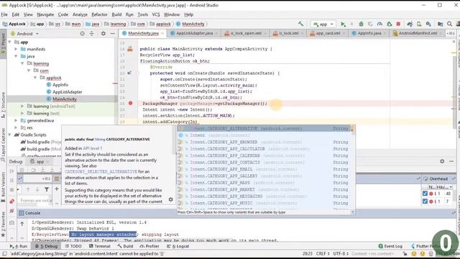Click the Run tool window button
The height and width of the screenshot is (259, 460).
coord(19,246)
